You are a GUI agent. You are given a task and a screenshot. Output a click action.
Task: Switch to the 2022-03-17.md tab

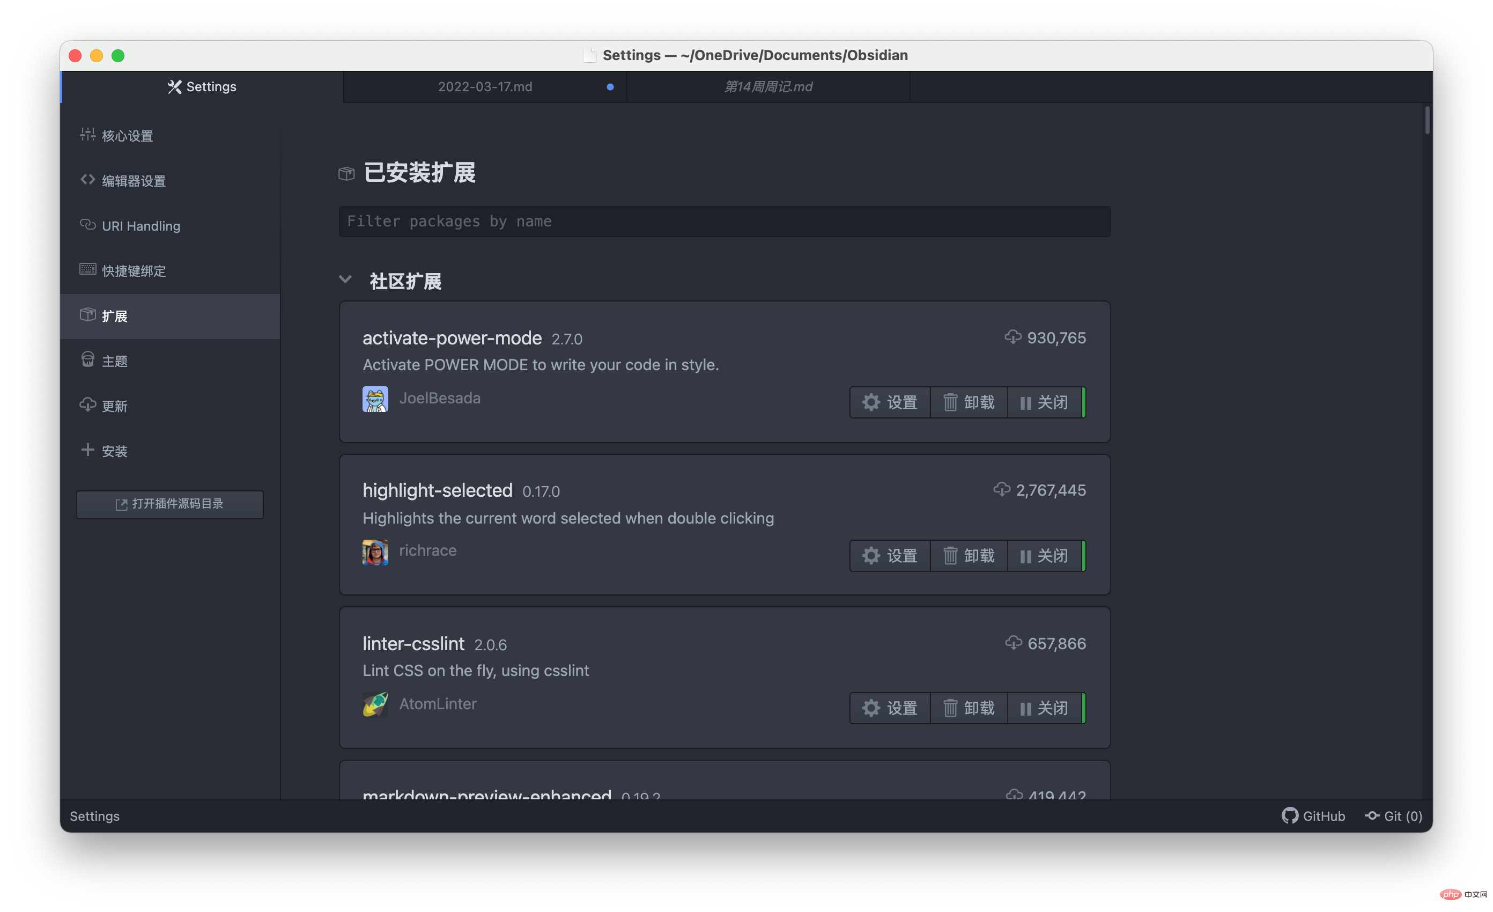click(485, 87)
